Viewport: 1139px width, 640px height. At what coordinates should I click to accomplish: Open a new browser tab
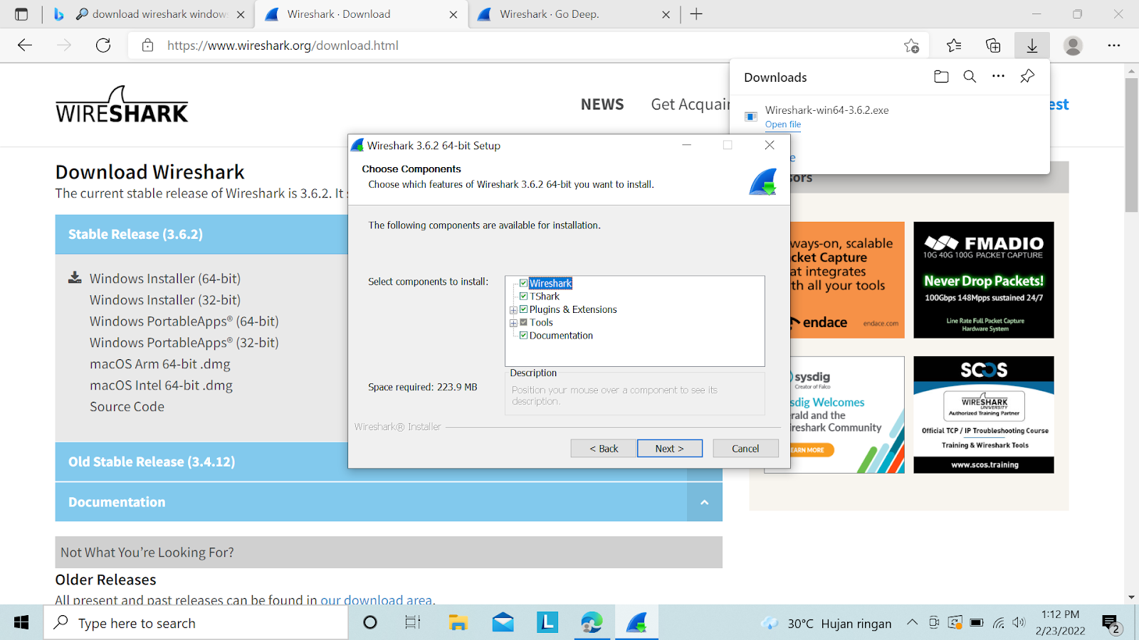pos(696,14)
